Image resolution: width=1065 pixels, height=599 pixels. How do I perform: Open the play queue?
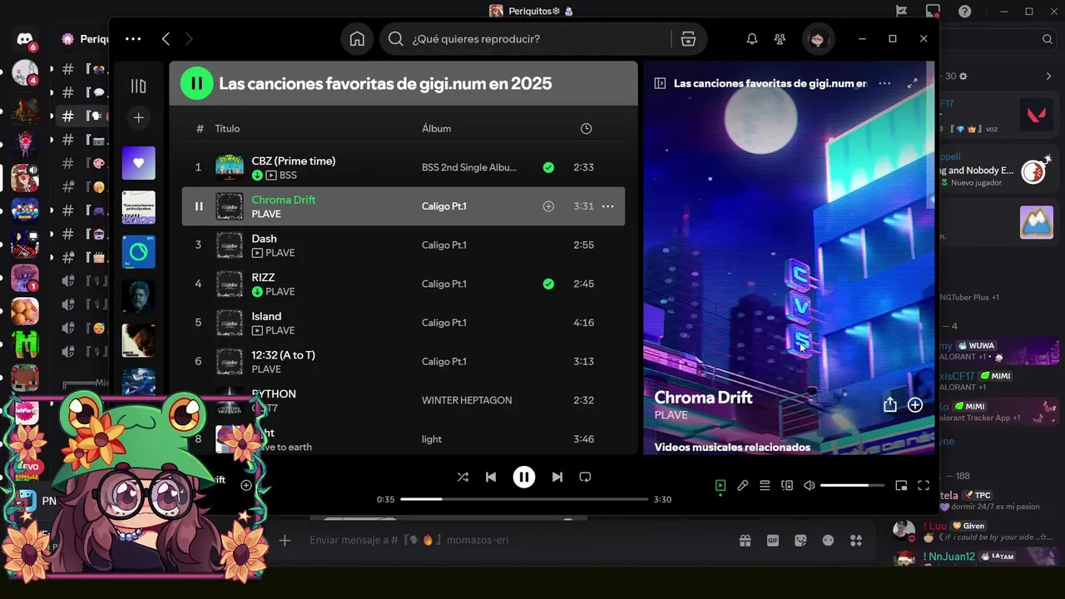765,485
